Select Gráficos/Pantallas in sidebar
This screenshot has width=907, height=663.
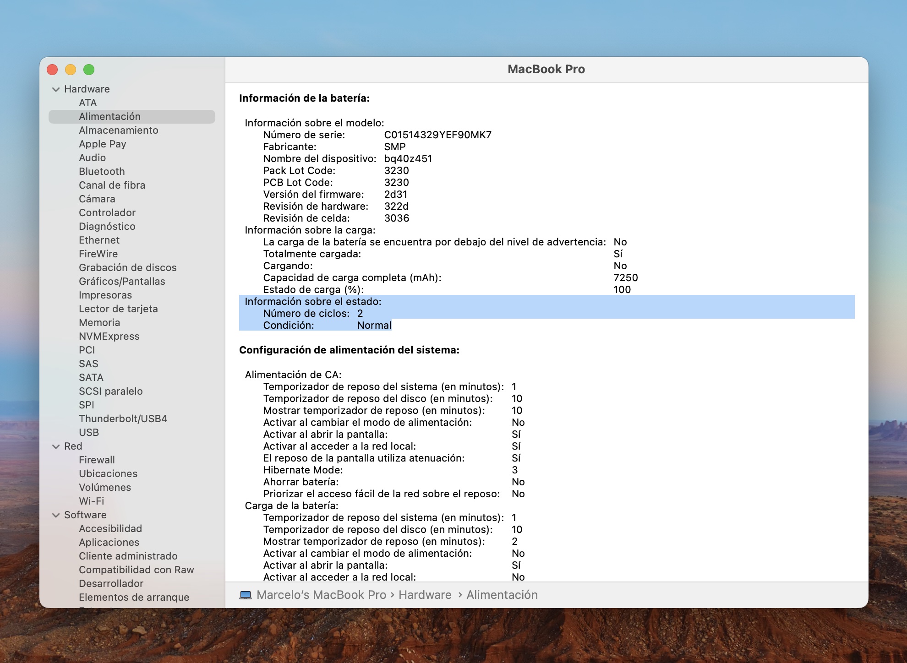(122, 282)
